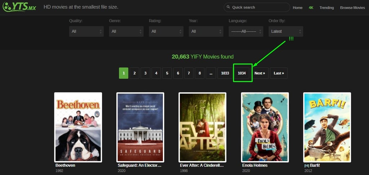Open the Barfi! movie poster
This screenshot has width=369, height=175.
tap(327, 127)
